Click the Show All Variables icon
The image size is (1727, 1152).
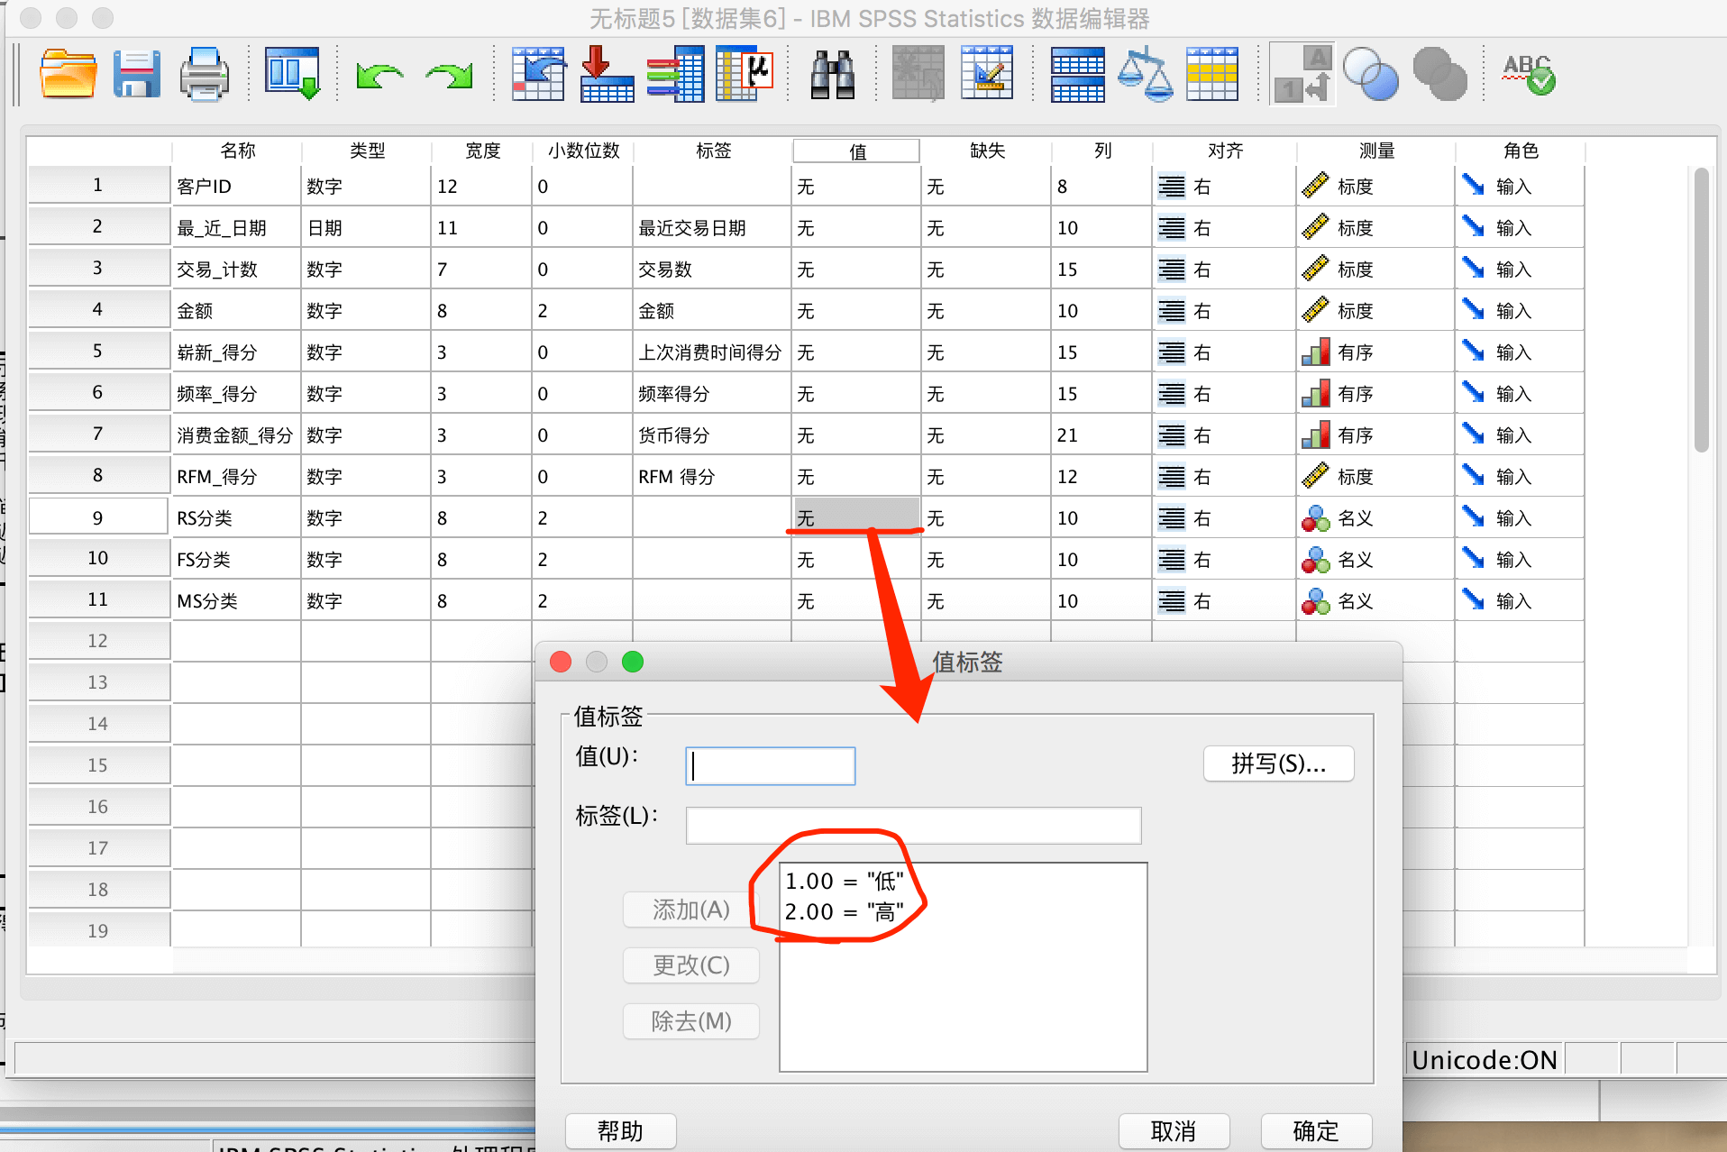click(1439, 74)
